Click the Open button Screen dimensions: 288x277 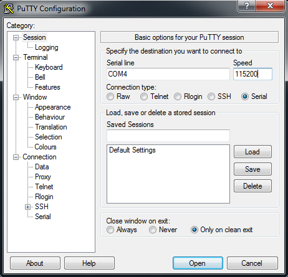click(198, 263)
